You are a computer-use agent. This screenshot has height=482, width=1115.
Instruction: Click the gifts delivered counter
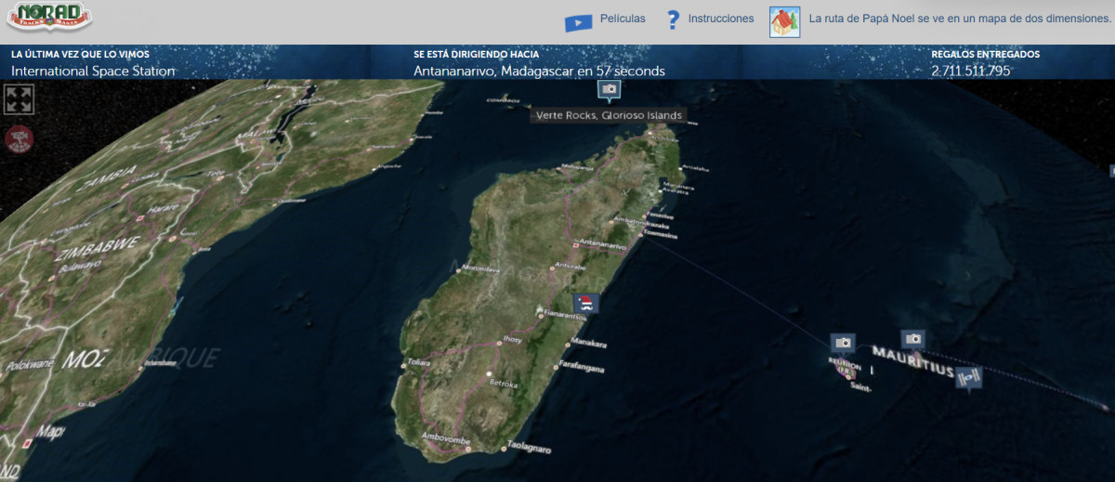point(970,71)
